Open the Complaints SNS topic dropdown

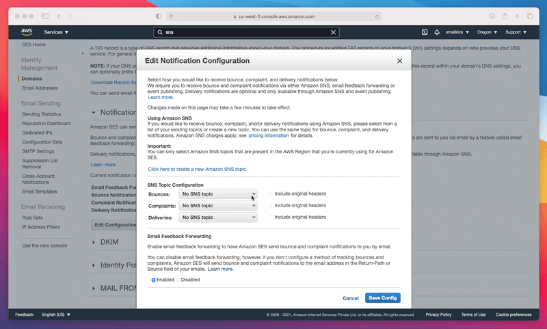pyautogui.click(x=218, y=206)
